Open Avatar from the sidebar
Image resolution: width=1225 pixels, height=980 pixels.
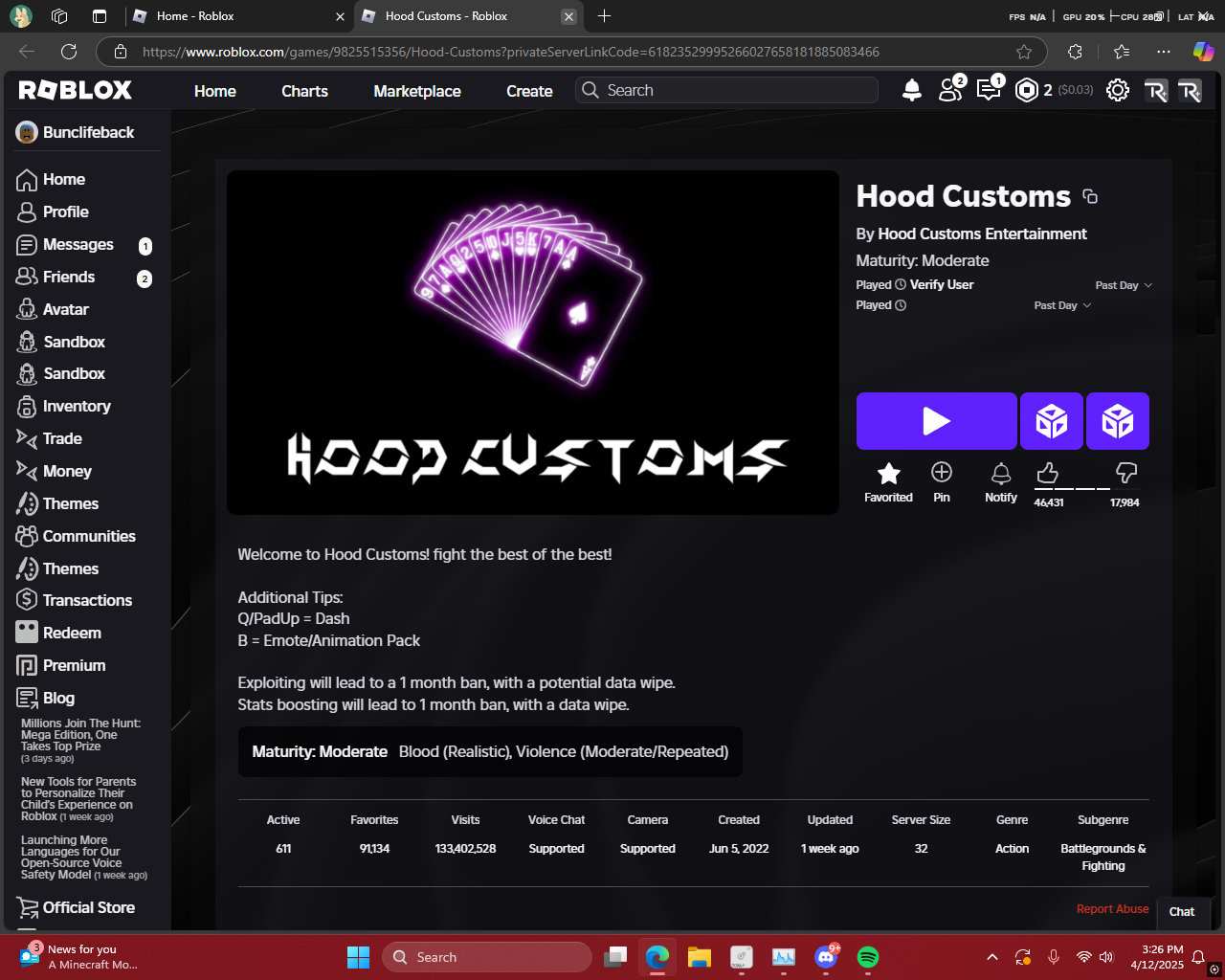(x=66, y=309)
